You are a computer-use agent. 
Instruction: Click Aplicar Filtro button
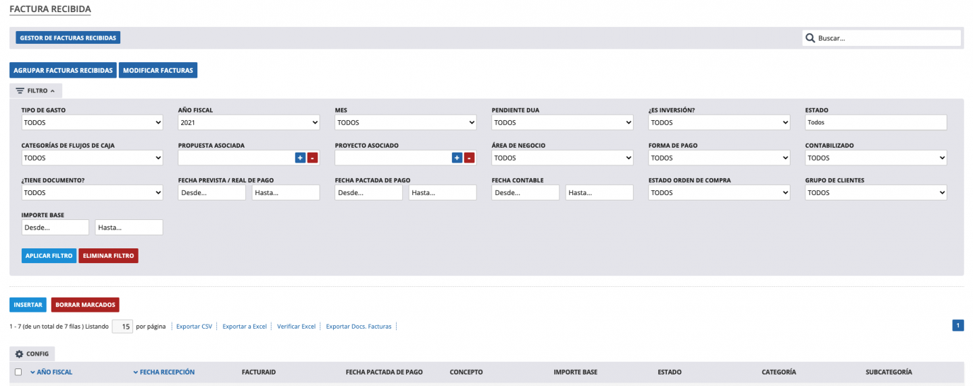coord(49,256)
